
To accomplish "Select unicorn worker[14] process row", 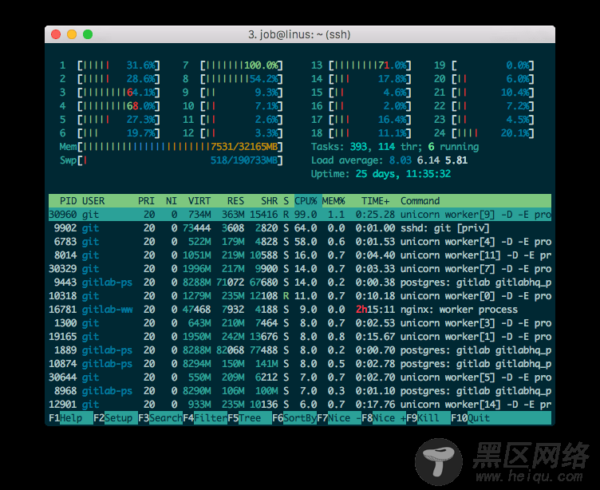I will pos(300,405).
